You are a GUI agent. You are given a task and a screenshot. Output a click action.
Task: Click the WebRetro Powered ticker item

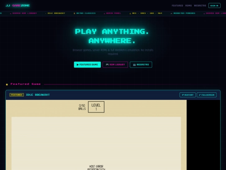point(184,13)
